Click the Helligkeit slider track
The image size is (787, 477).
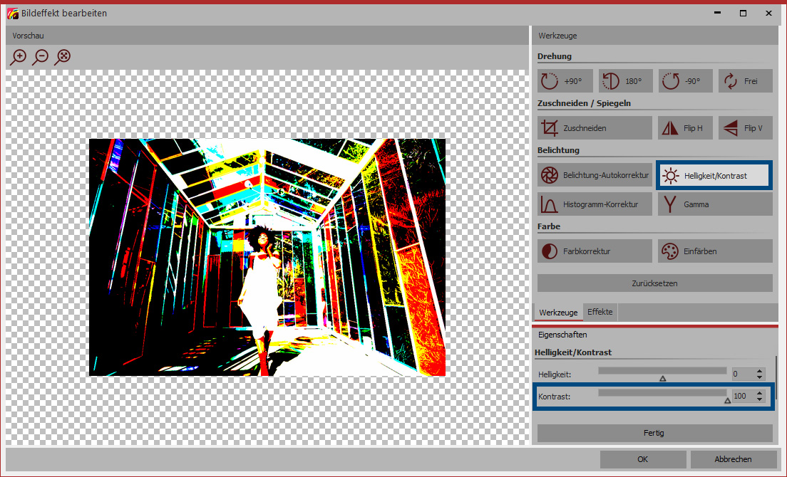coord(662,371)
